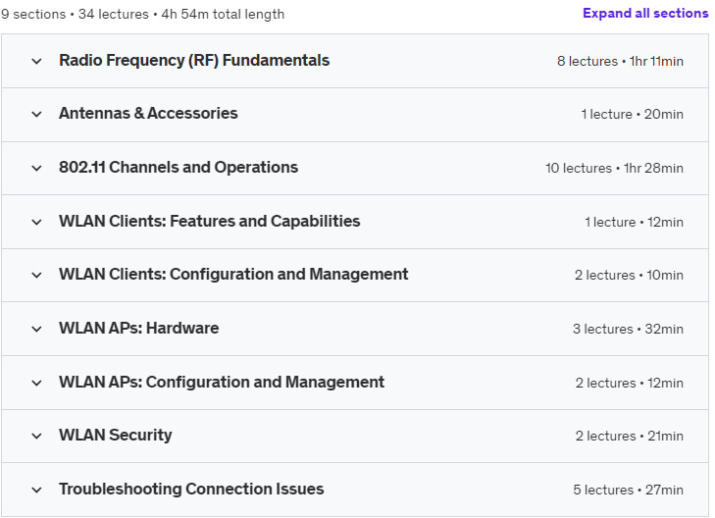Expand chevron for Radio Frequency (RF) Fundamentals
The height and width of the screenshot is (518, 715).
(x=36, y=61)
